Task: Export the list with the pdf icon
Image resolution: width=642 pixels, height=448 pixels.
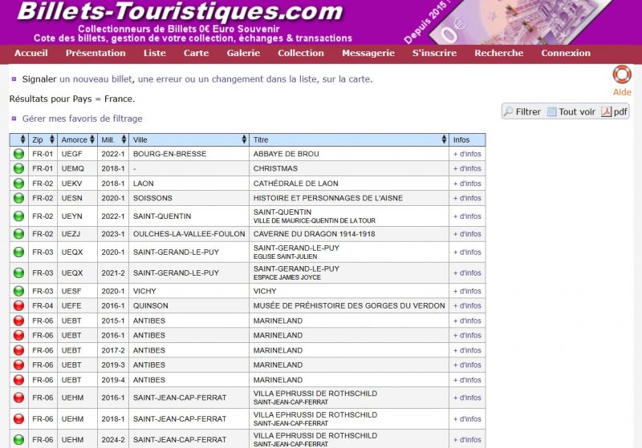Action: pyautogui.click(x=614, y=112)
